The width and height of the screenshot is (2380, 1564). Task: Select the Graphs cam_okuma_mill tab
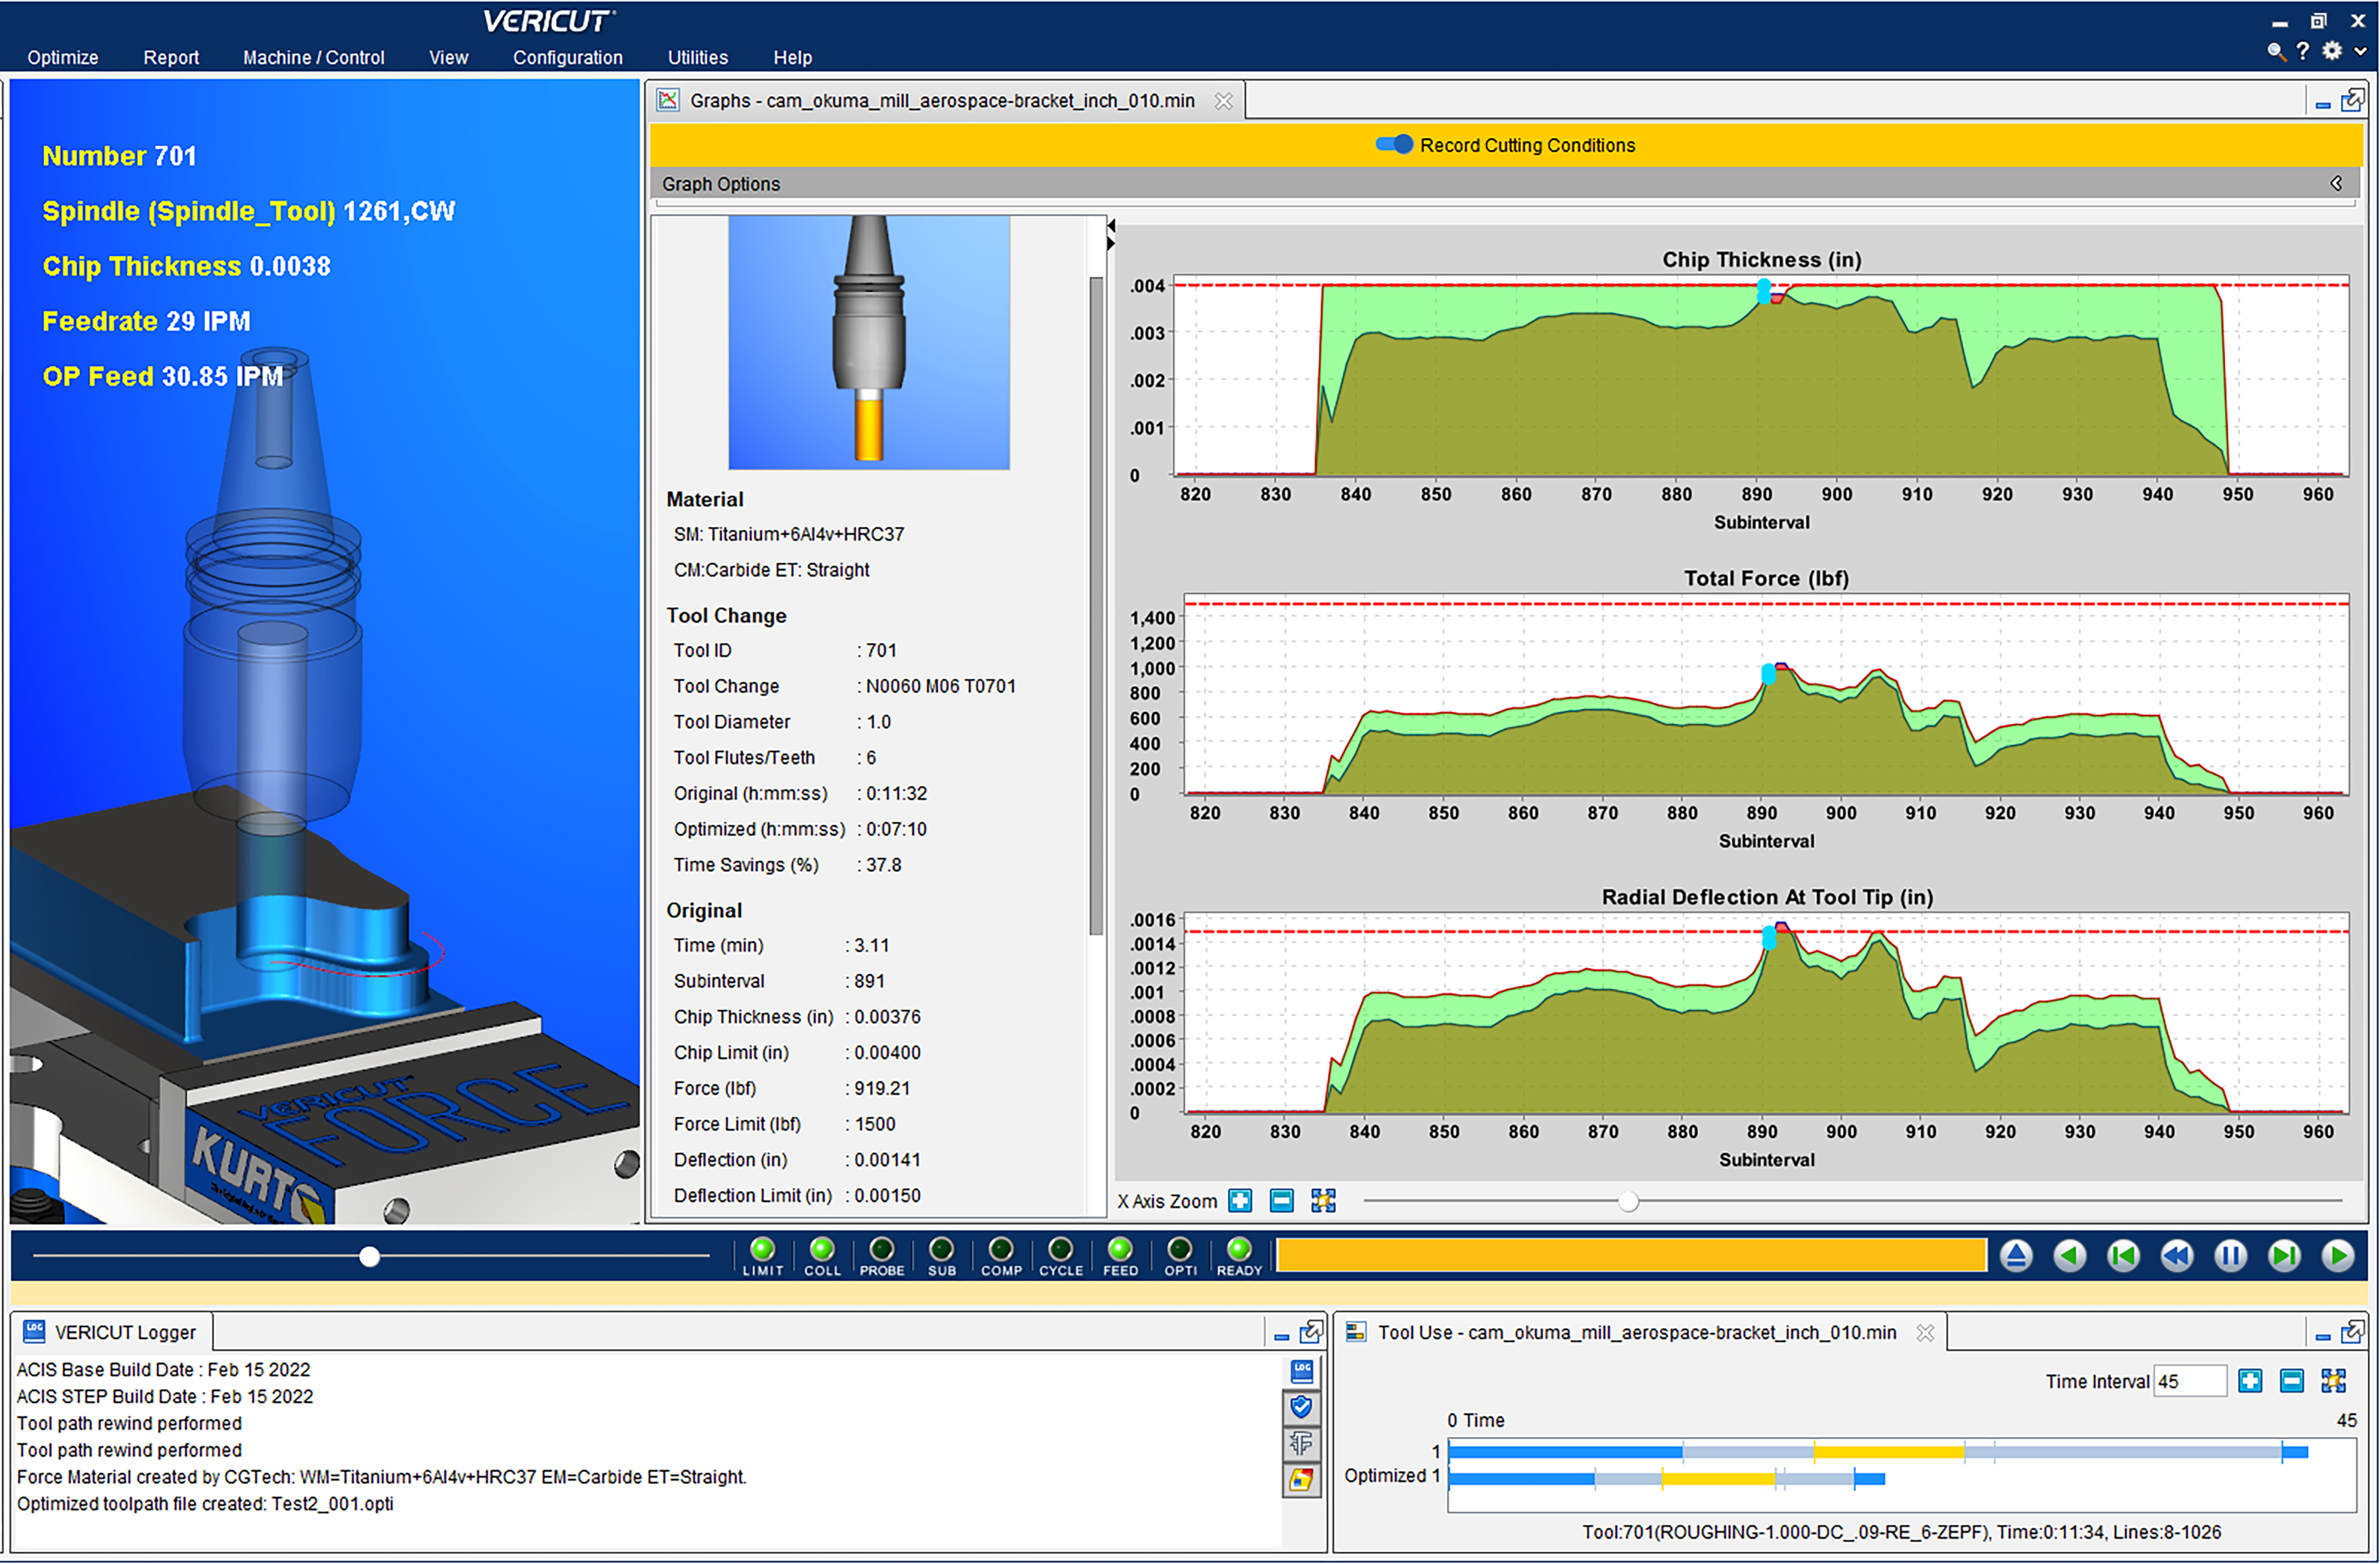(942, 101)
